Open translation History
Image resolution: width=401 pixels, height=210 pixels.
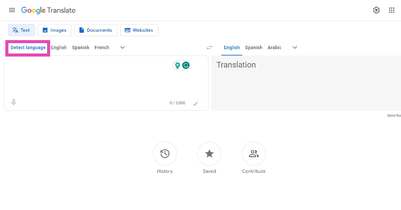[165, 154]
